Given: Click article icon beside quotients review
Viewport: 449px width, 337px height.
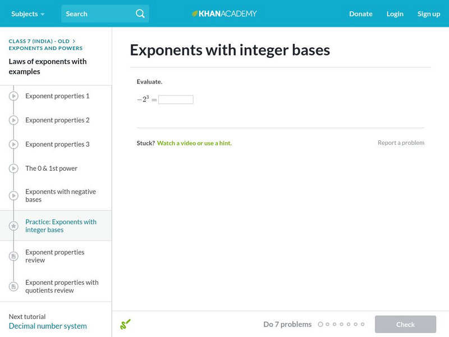Looking at the screenshot, I should pyautogui.click(x=13, y=286).
